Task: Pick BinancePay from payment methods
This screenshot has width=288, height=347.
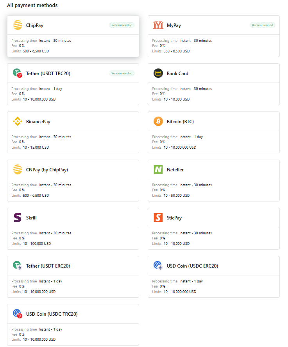Action: point(73,132)
